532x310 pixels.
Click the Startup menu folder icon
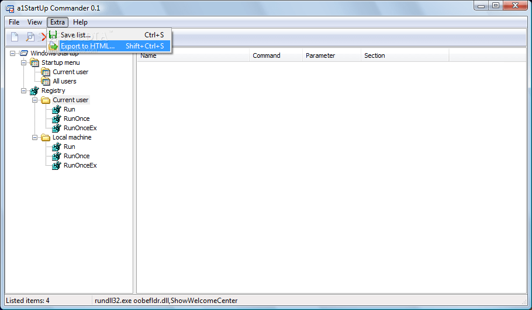point(34,62)
